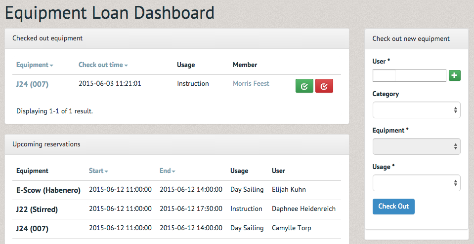Sort checked out list by Check out time
474x244 pixels.
click(x=103, y=65)
